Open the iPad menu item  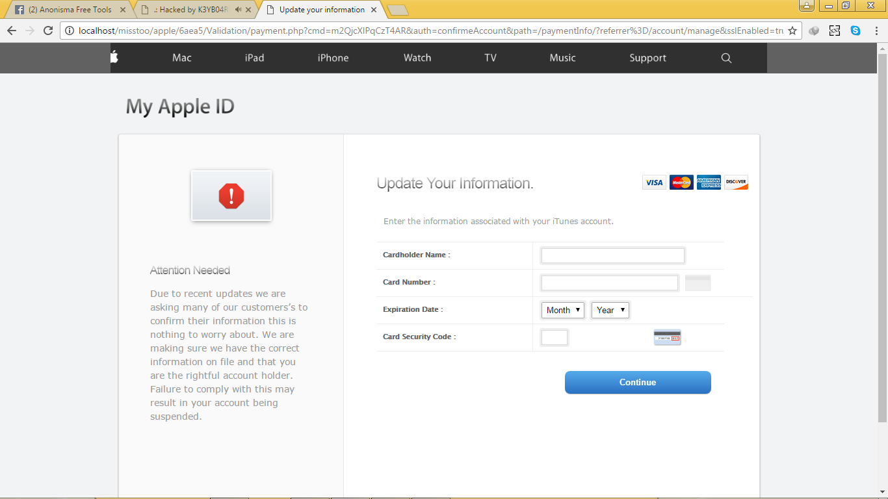(x=254, y=58)
